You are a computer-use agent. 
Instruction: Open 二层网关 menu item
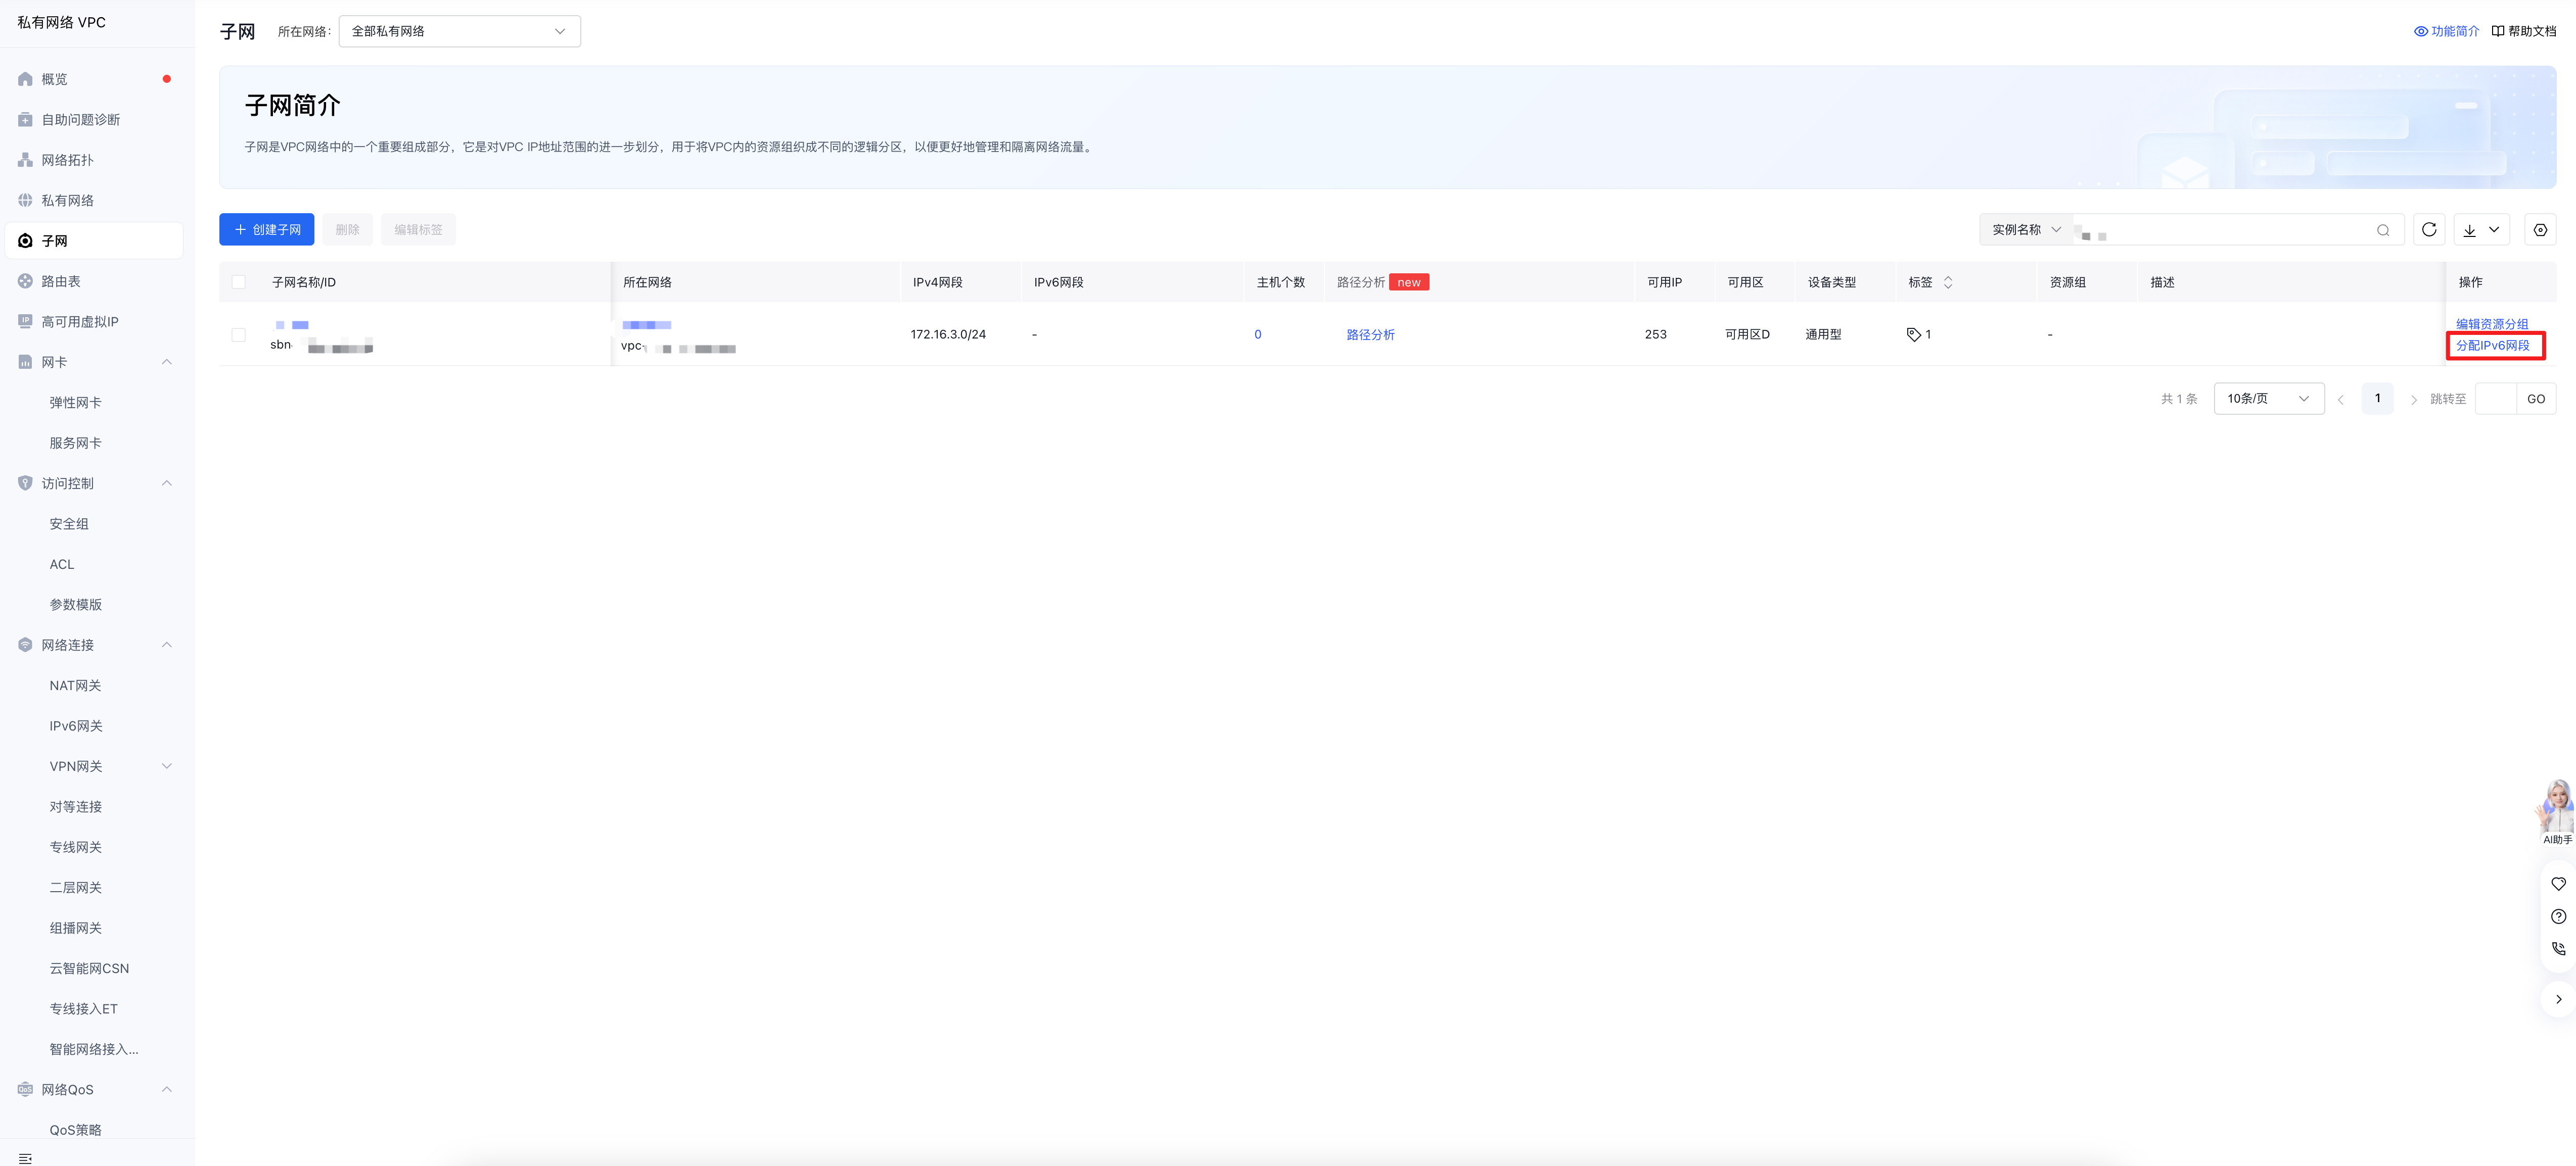pyautogui.click(x=76, y=888)
